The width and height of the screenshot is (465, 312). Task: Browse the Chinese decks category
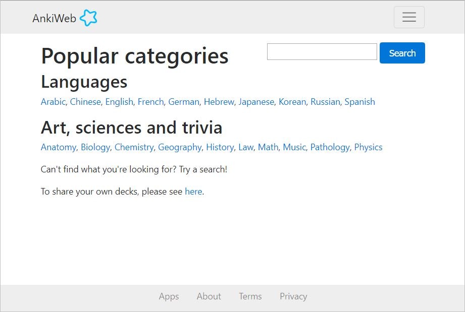click(85, 102)
